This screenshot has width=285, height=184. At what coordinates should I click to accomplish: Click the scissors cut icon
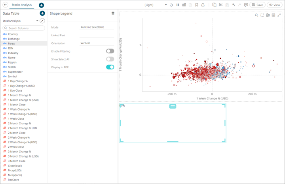tap(220, 5)
